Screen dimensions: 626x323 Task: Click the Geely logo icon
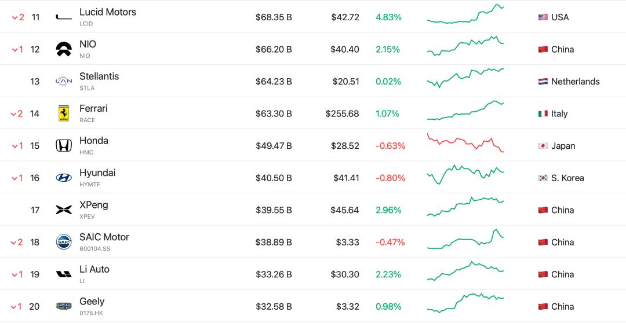tap(64, 306)
